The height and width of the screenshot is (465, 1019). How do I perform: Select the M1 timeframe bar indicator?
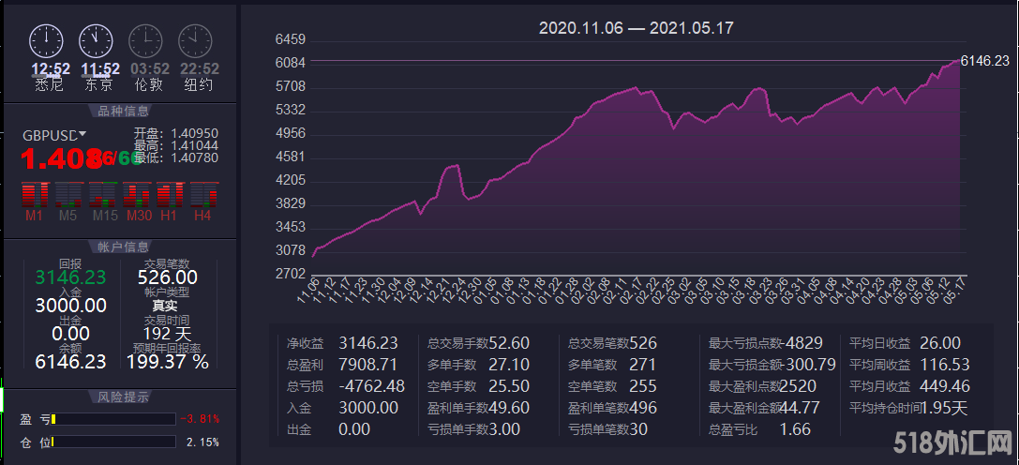pyautogui.click(x=35, y=194)
